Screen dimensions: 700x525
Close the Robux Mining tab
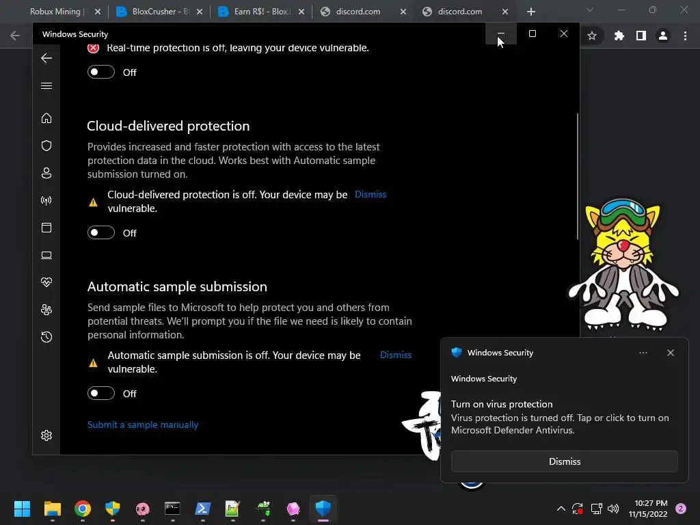click(98, 12)
